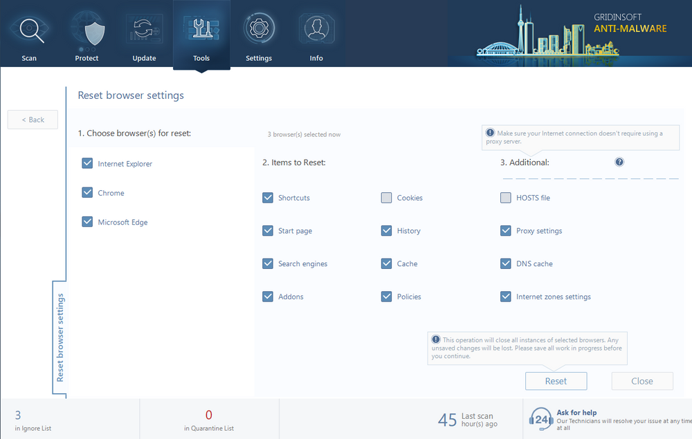Open the Settings gear icon

[x=259, y=28]
